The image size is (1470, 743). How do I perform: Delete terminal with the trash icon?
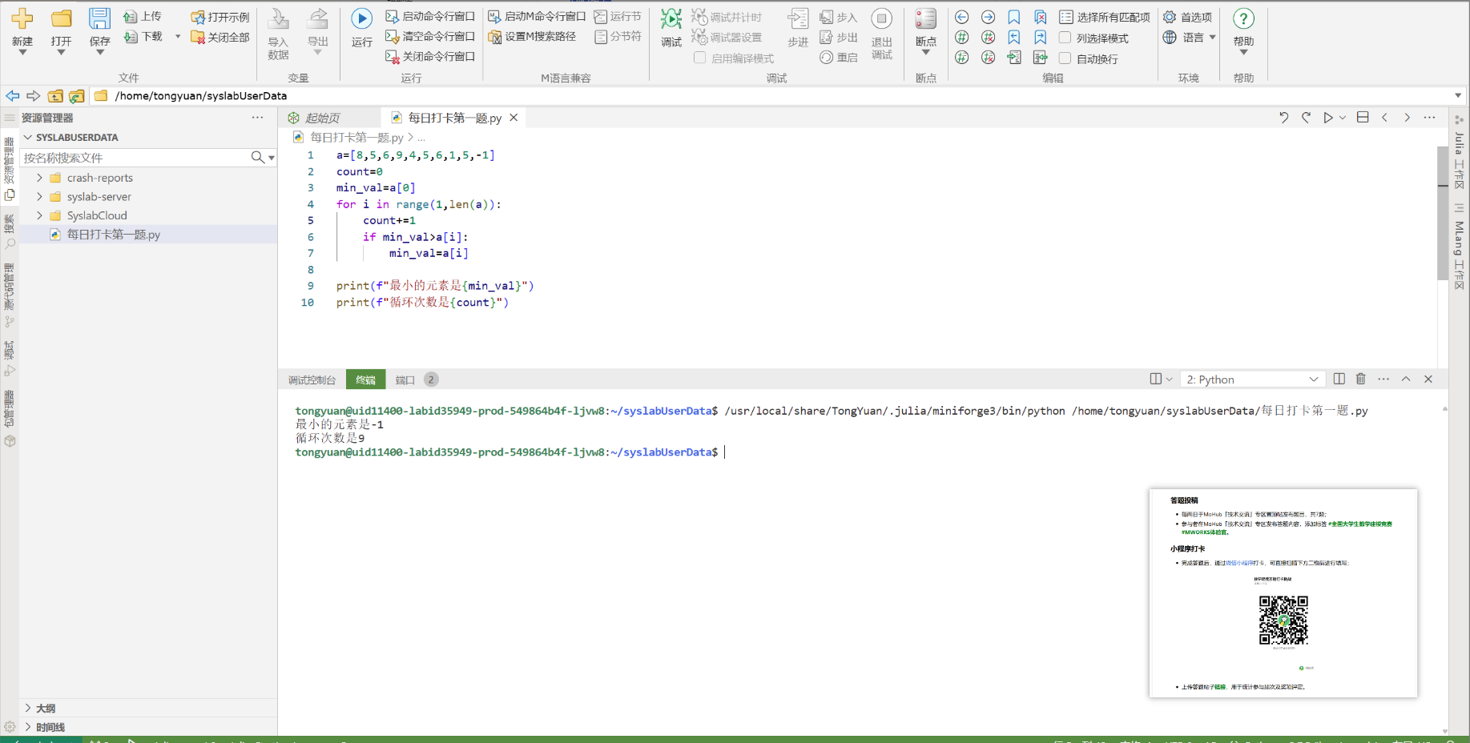pyautogui.click(x=1361, y=379)
